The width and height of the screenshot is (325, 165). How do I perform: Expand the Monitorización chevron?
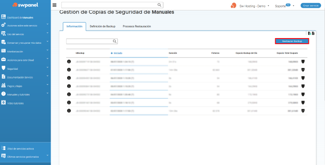[48, 50]
